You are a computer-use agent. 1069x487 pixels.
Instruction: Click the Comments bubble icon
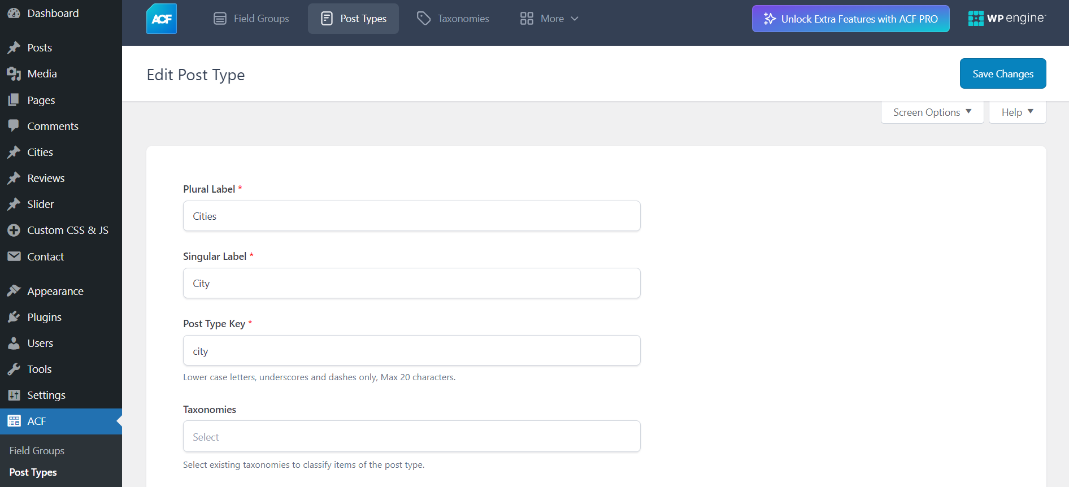[x=14, y=125]
